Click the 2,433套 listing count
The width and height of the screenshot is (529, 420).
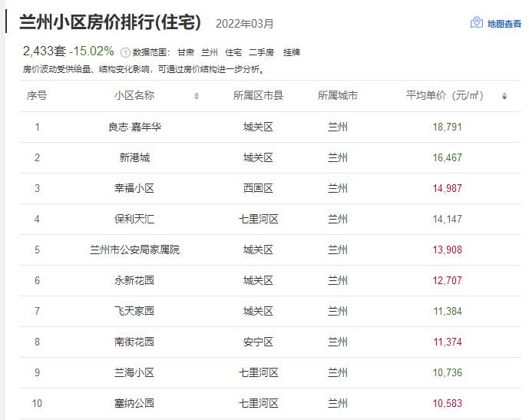45,51
